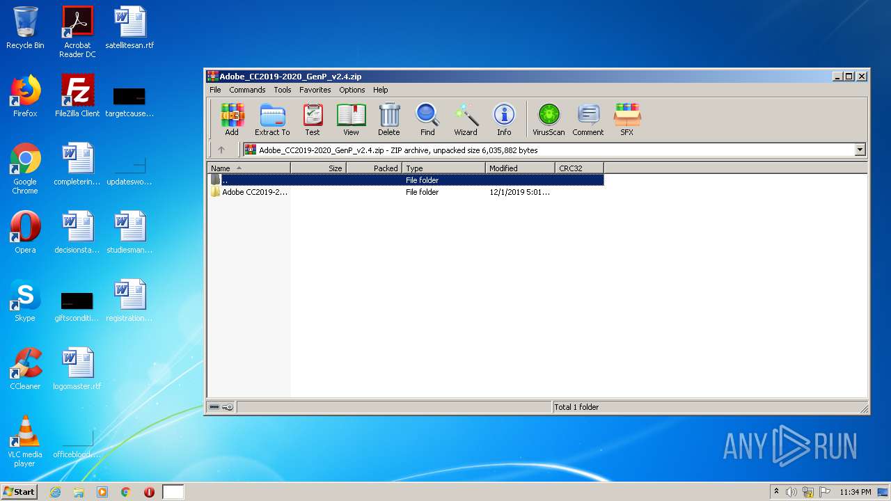Screen dimensions: 891x501
Task: Run the Test archive tool
Action: point(313,120)
